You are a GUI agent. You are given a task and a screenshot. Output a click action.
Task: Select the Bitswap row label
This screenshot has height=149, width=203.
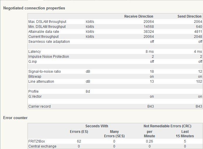click(x=35, y=77)
